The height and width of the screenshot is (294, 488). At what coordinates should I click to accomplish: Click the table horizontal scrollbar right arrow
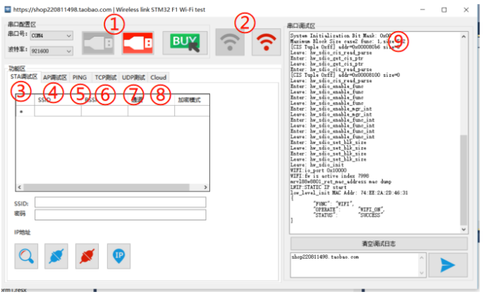click(x=205, y=187)
